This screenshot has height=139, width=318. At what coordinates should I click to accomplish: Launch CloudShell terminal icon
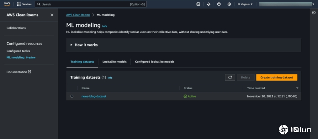click(198, 4)
